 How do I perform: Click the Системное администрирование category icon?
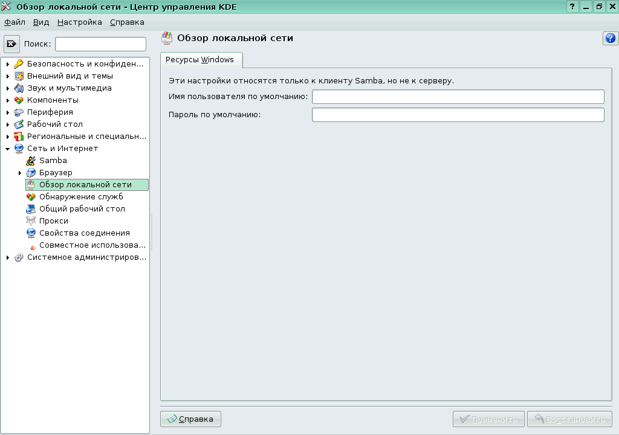pyautogui.click(x=18, y=257)
